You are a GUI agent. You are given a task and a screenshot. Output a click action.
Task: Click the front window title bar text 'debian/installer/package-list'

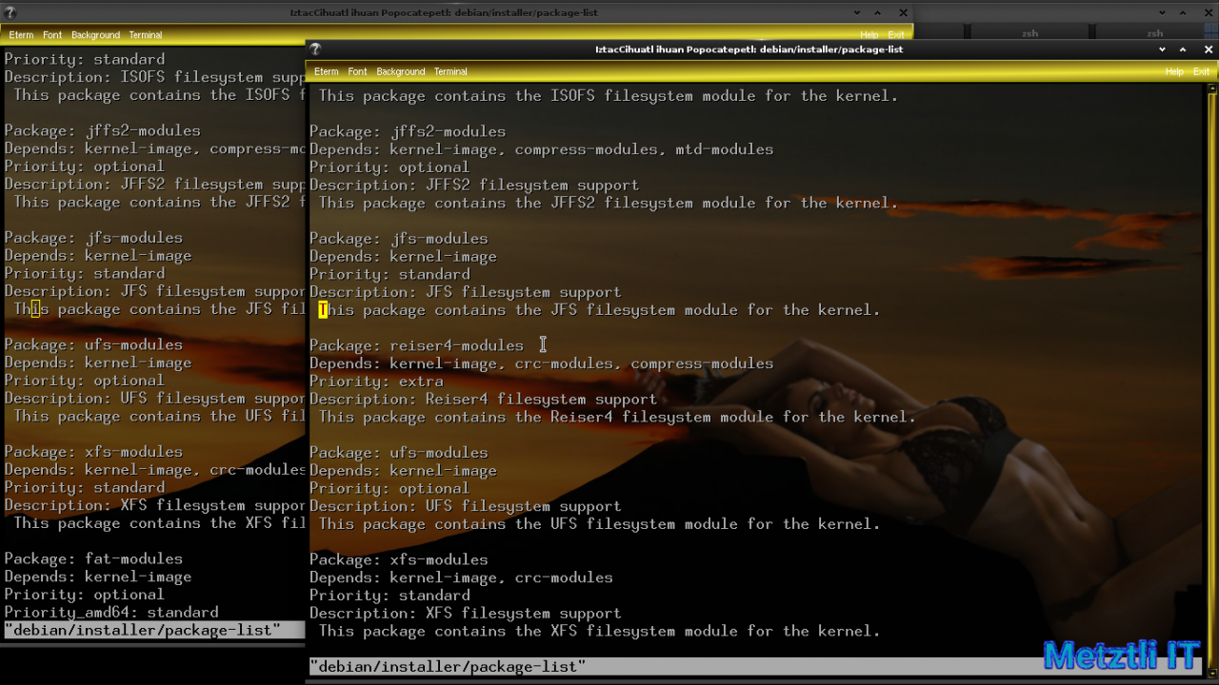(830, 49)
